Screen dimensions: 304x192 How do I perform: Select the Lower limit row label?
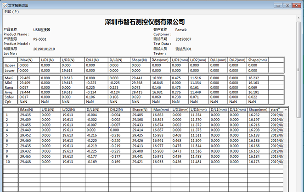click(x=10, y=71)
